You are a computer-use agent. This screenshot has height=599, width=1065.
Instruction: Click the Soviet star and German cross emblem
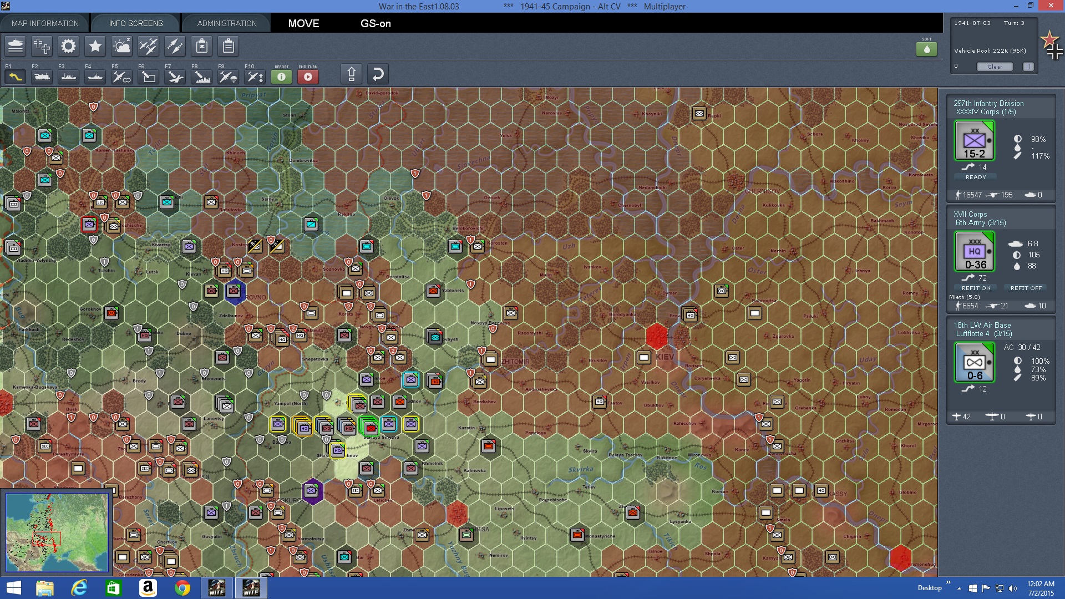1051,45
